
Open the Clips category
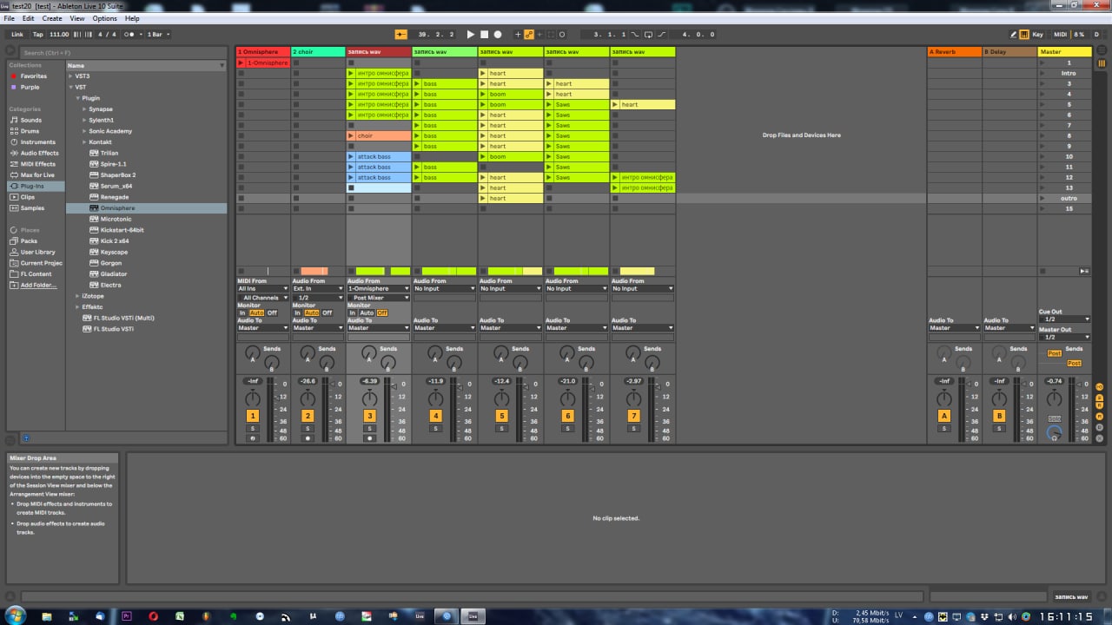pos(28,197)
